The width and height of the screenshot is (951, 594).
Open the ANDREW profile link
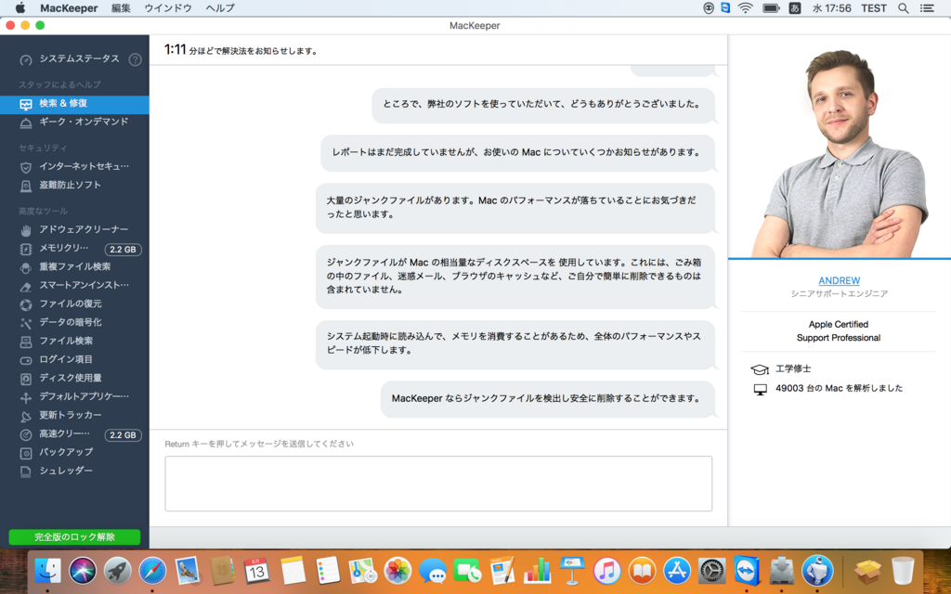click(839, 280)
